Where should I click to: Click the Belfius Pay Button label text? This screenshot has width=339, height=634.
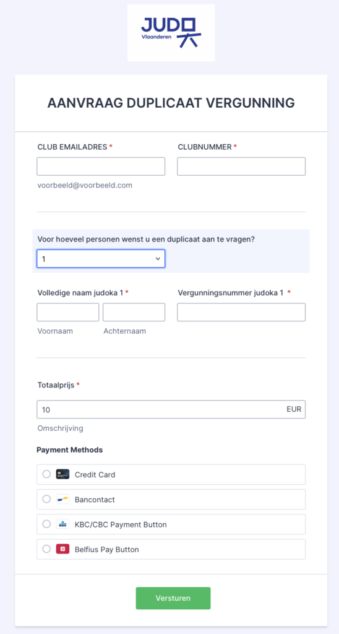click(106, 550)
